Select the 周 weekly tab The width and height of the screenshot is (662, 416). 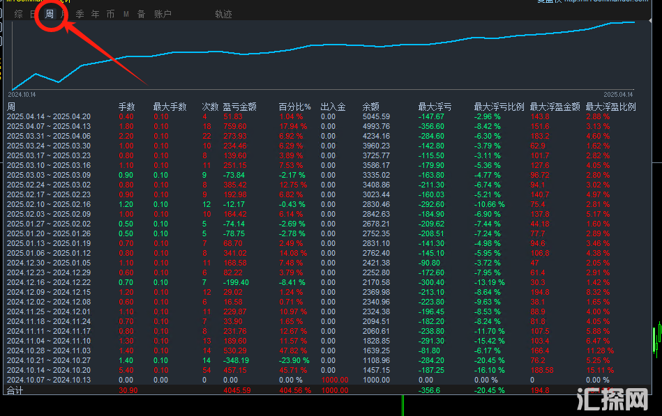coord(50,14)
